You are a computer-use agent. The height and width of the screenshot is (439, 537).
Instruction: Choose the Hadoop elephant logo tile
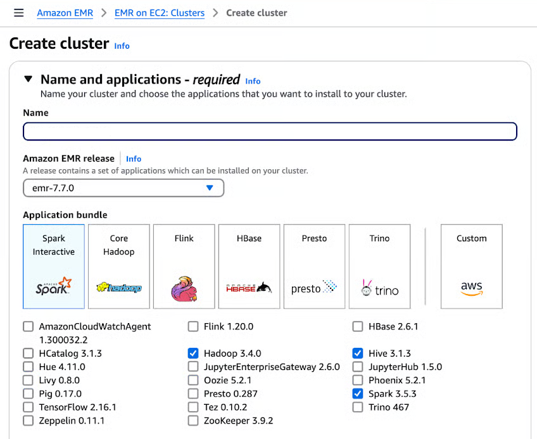pyautogui.click(x=119, y=288)
